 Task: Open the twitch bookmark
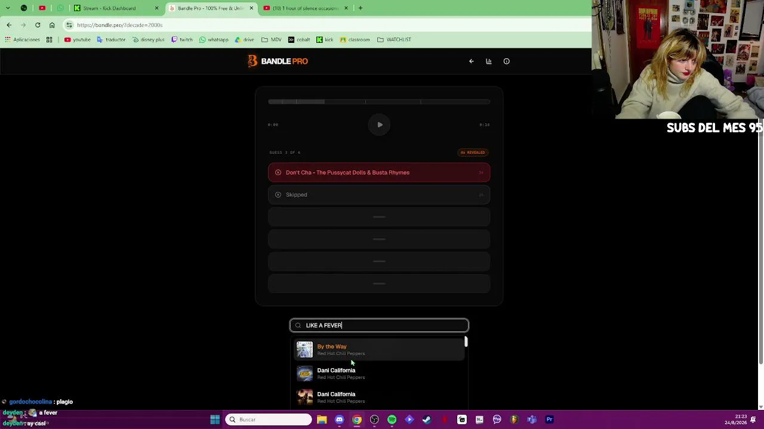click(182, 40)
